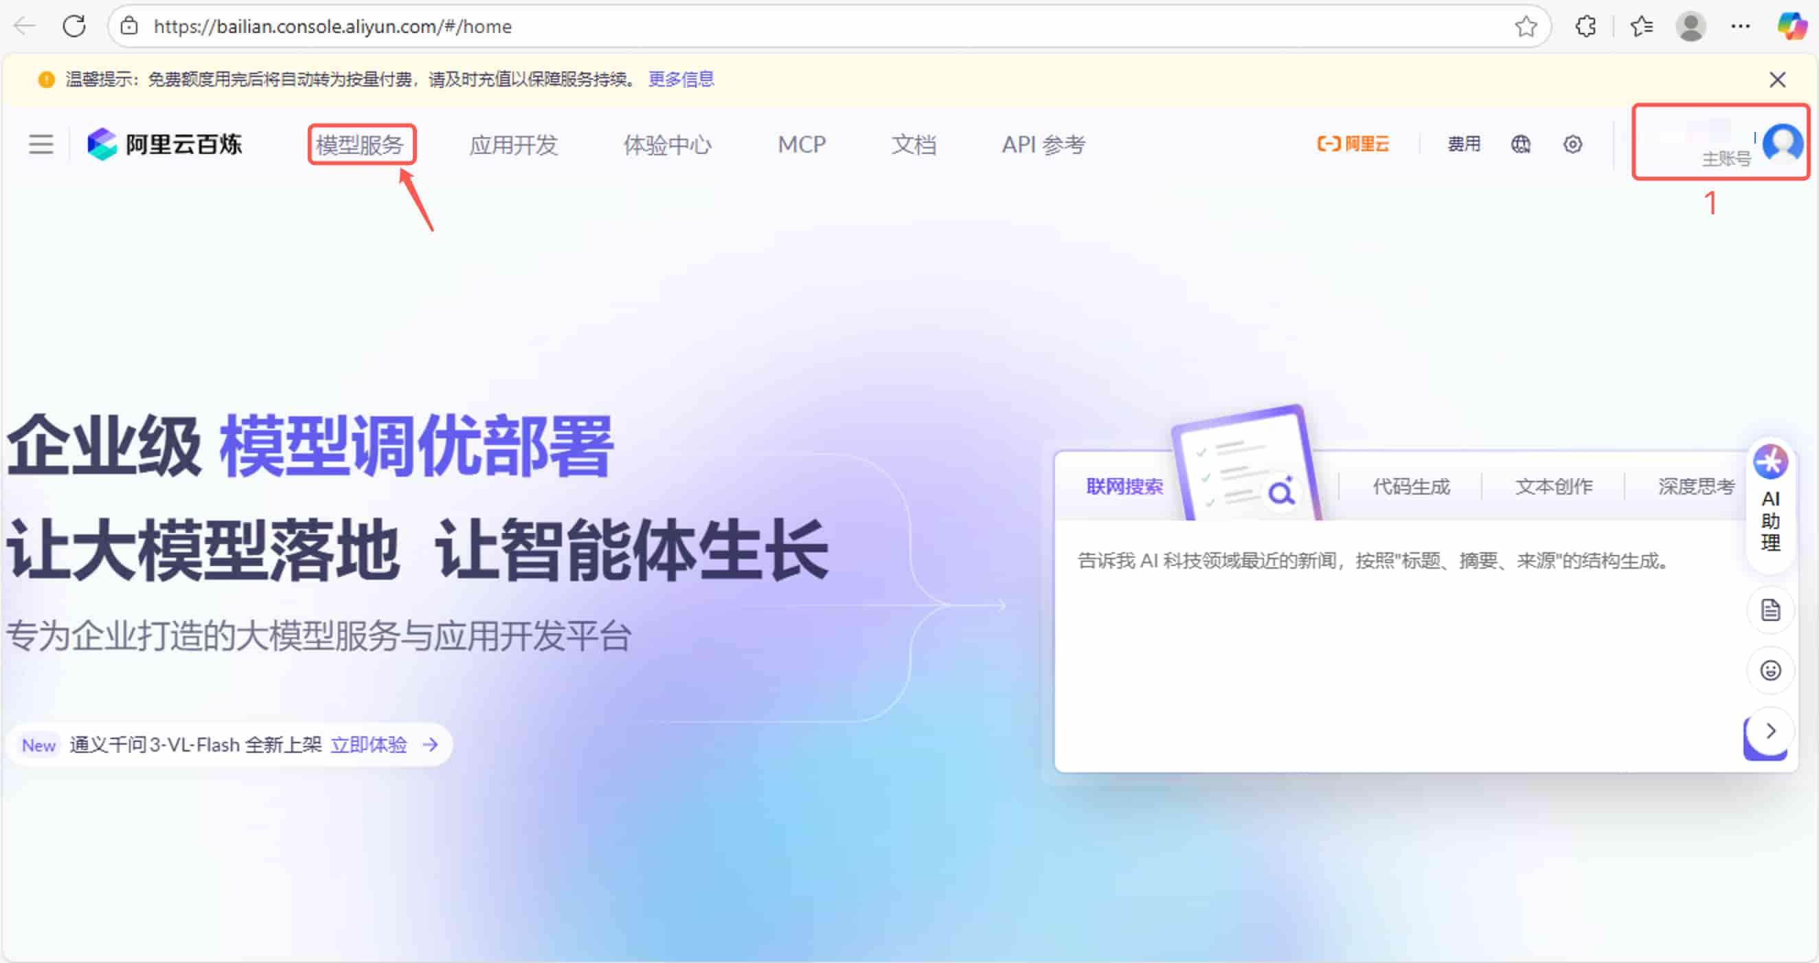Open the AI 助理 assistant panel
This screenshot has height=963, width=1819.
coord(1770,503)
